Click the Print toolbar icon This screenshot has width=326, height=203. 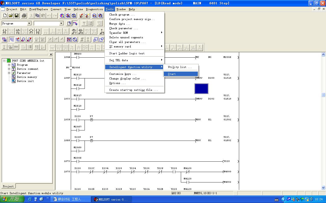point(24,16)
